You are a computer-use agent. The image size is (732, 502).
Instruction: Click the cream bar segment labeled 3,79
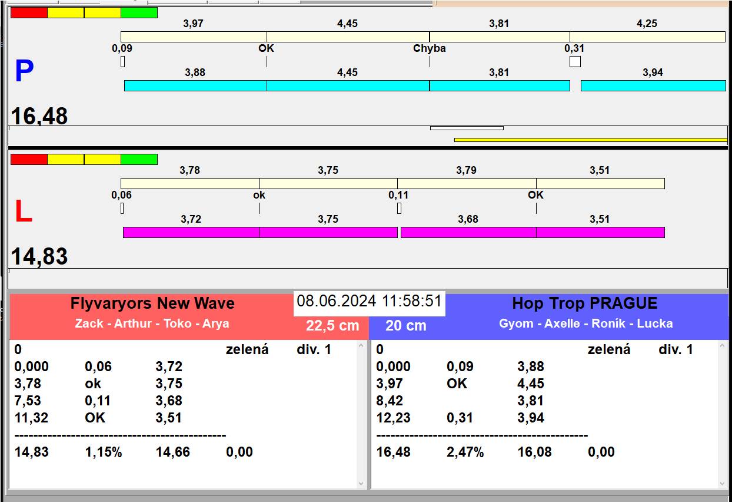coord(467,183)
